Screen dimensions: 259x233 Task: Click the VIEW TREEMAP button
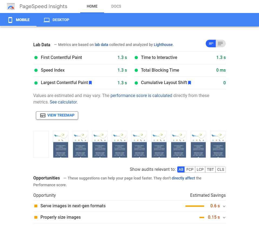pyautogui.click(x=57, y=115)
